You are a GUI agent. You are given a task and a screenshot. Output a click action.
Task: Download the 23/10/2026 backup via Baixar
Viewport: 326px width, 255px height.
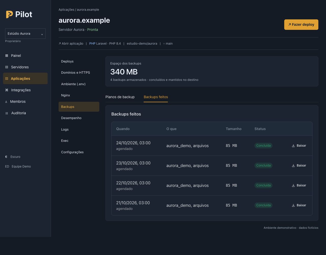pyautogui.click(x=299, y=165)
